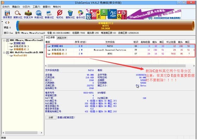Open the 文件(F) menu

6,7
